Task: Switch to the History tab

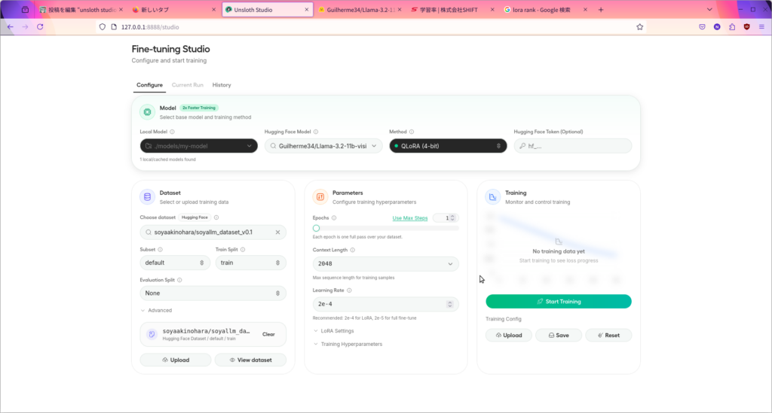Action: pyautogui.click(x=222, y=85)
